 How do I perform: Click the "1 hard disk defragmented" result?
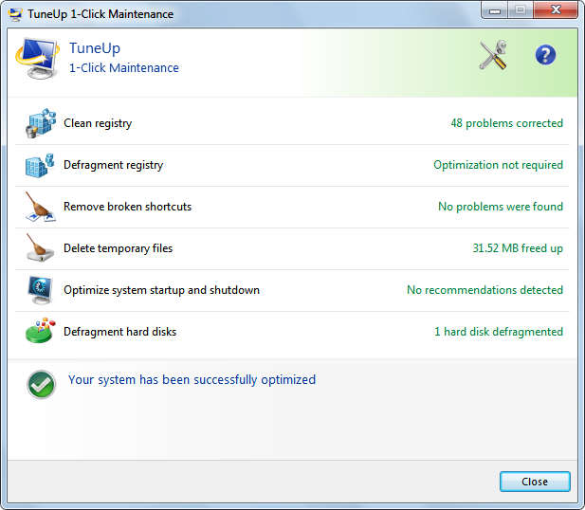(x=499, y=332)
